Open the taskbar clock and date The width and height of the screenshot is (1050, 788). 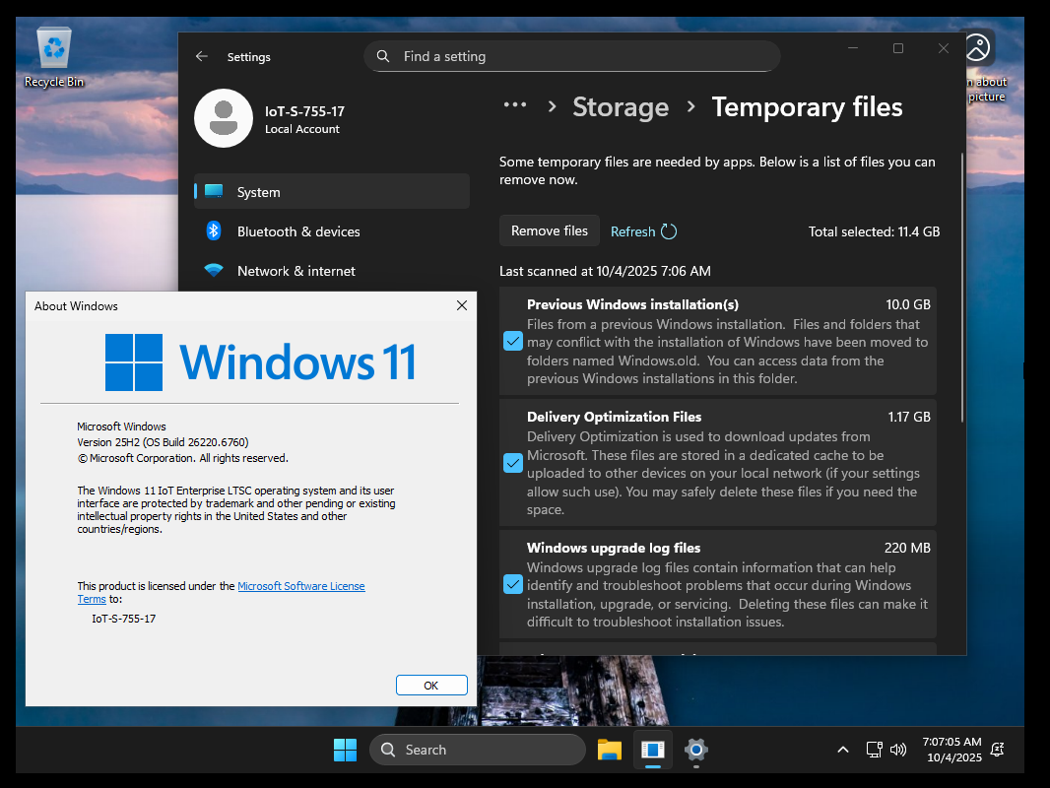pyautogui.click(x=952, y=750)
